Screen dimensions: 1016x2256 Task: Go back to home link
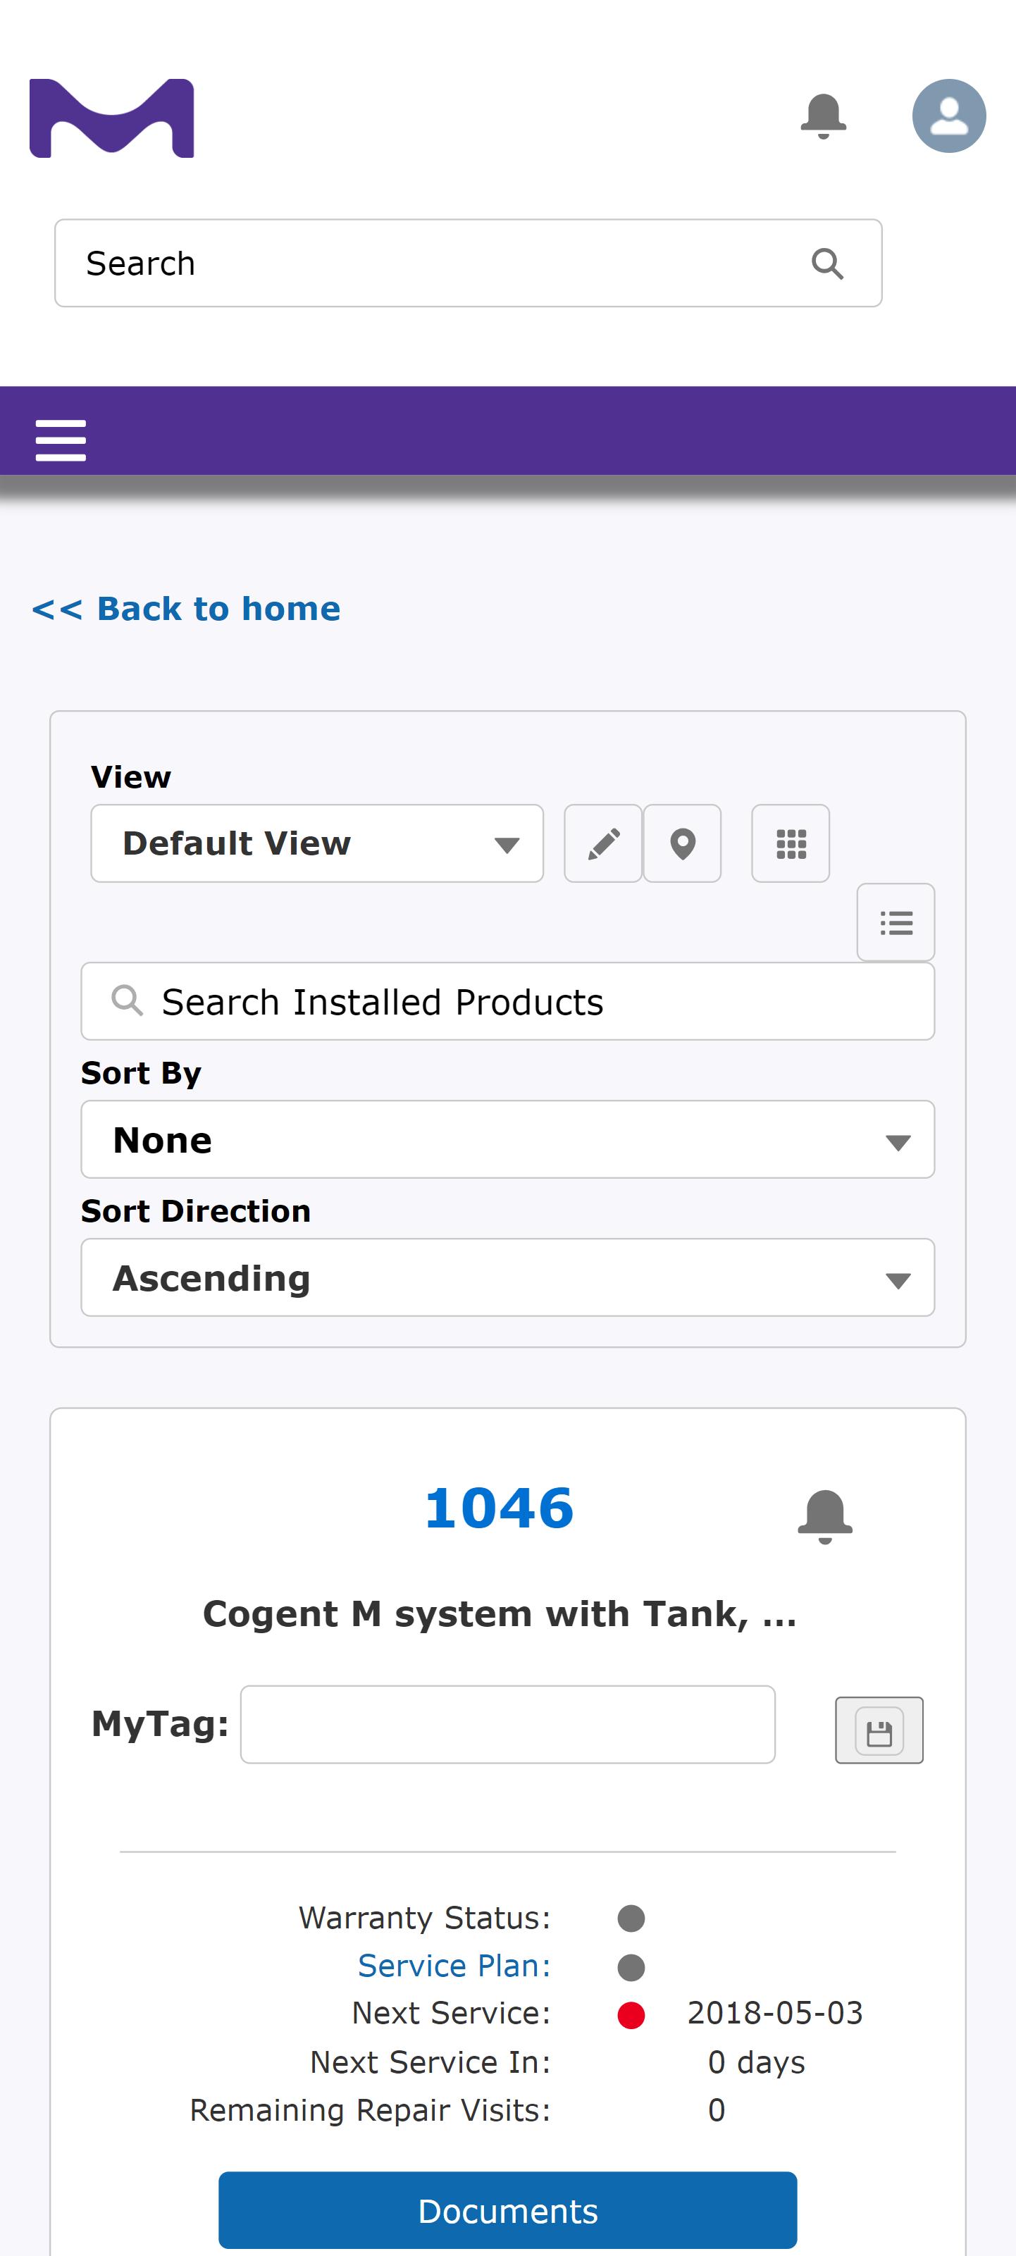pos(186,609)
